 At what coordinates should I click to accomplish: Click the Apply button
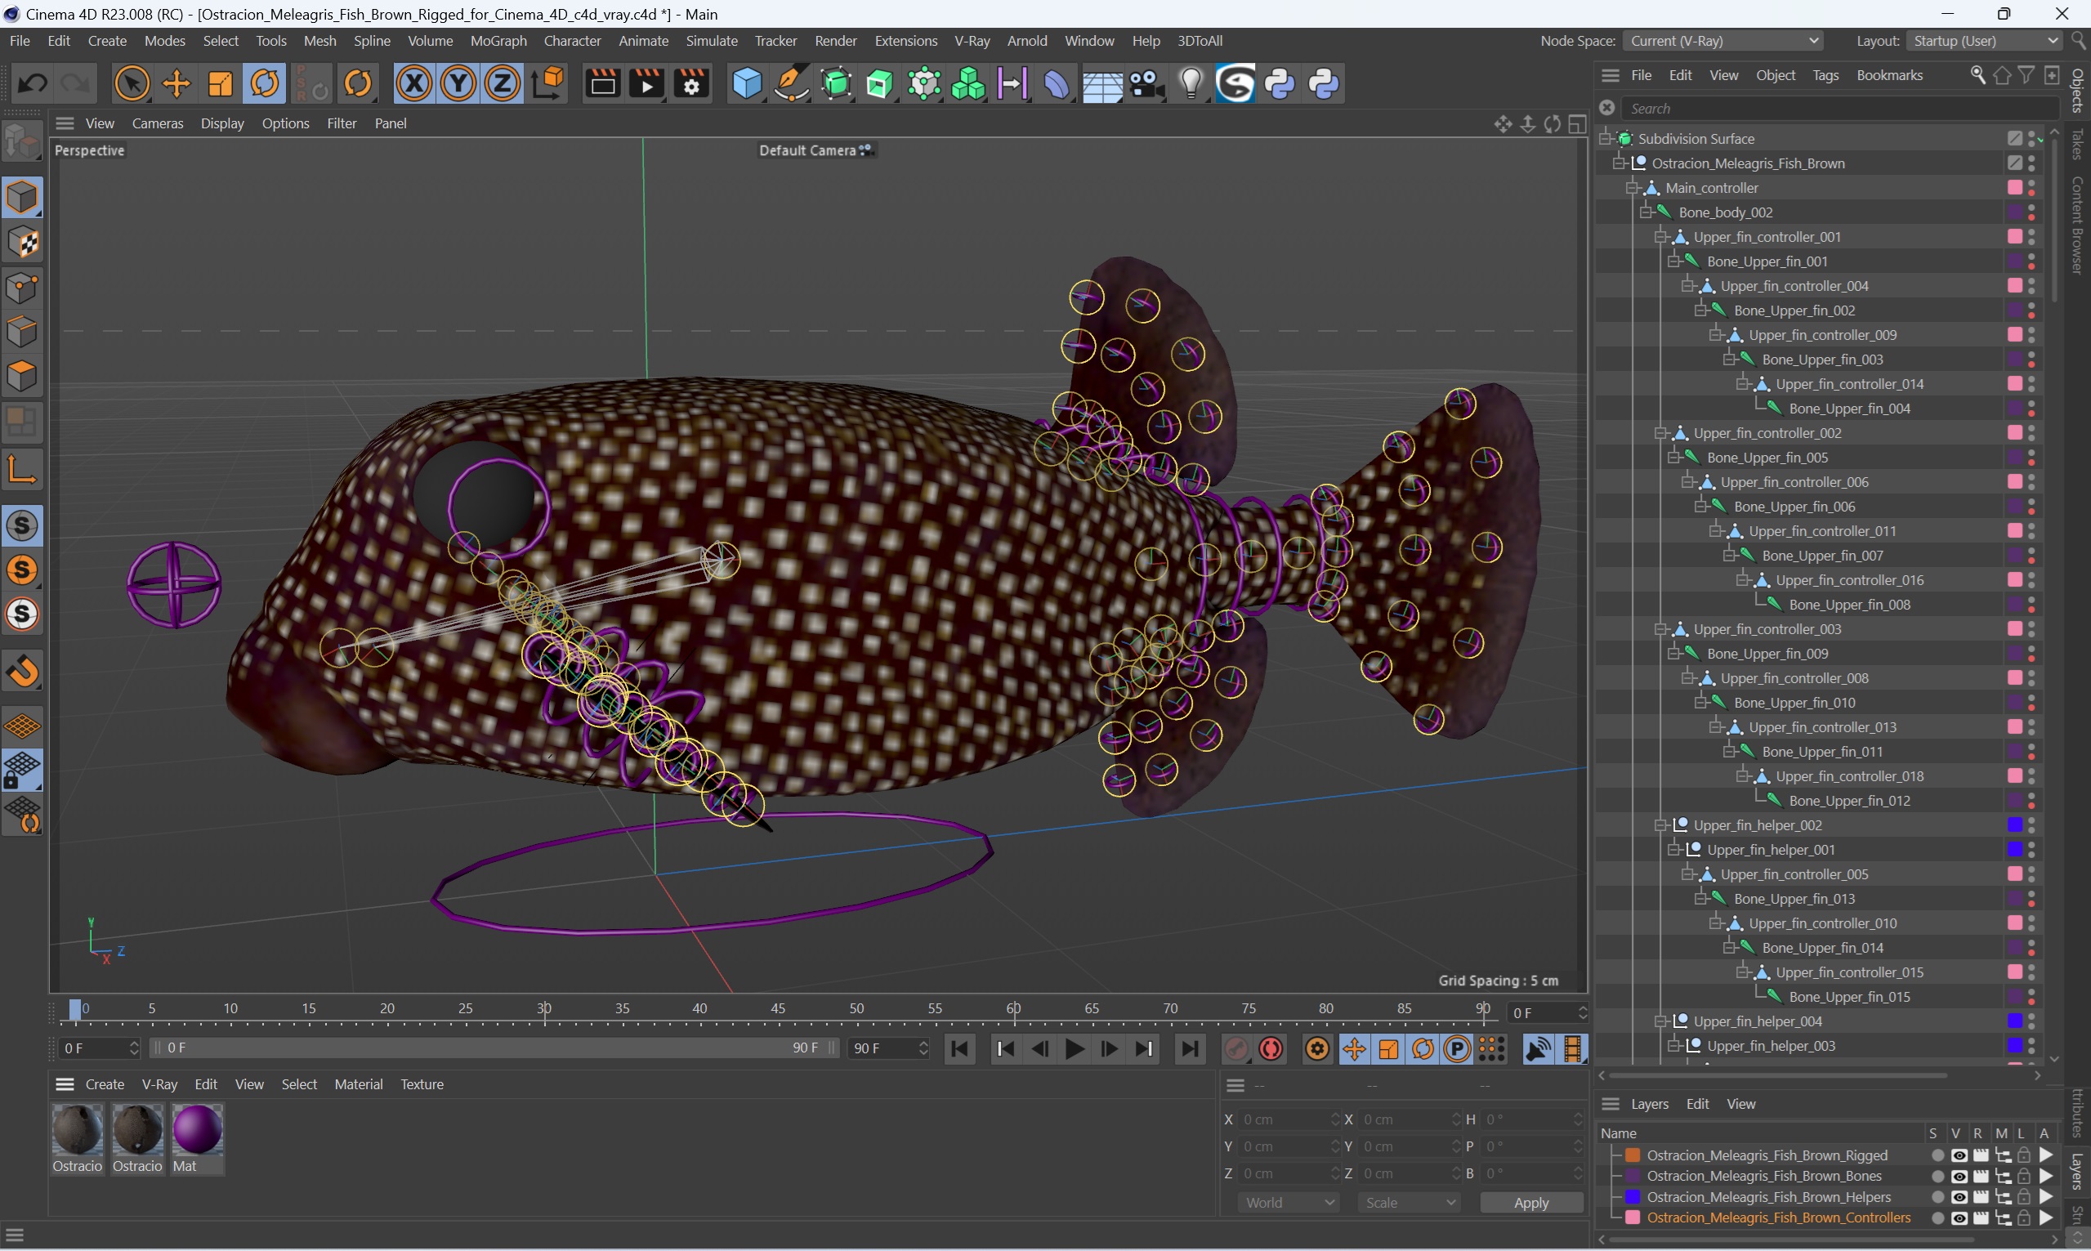point(1530,1203)
